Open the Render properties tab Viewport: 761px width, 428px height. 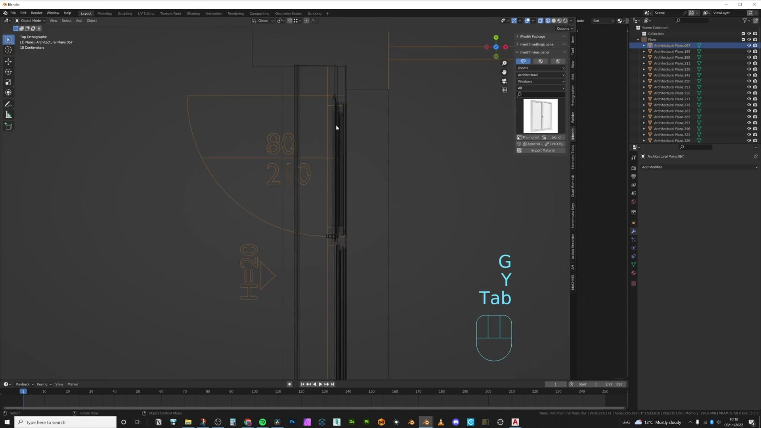coord(633,168)
